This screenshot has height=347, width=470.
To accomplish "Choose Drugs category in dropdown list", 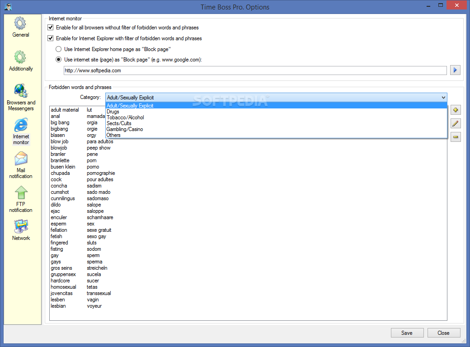I will 276,112.
